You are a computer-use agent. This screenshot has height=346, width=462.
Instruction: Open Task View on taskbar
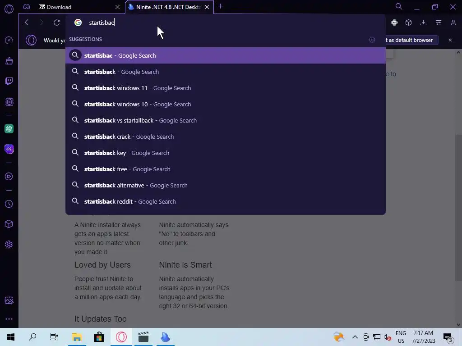click(54, 337)
